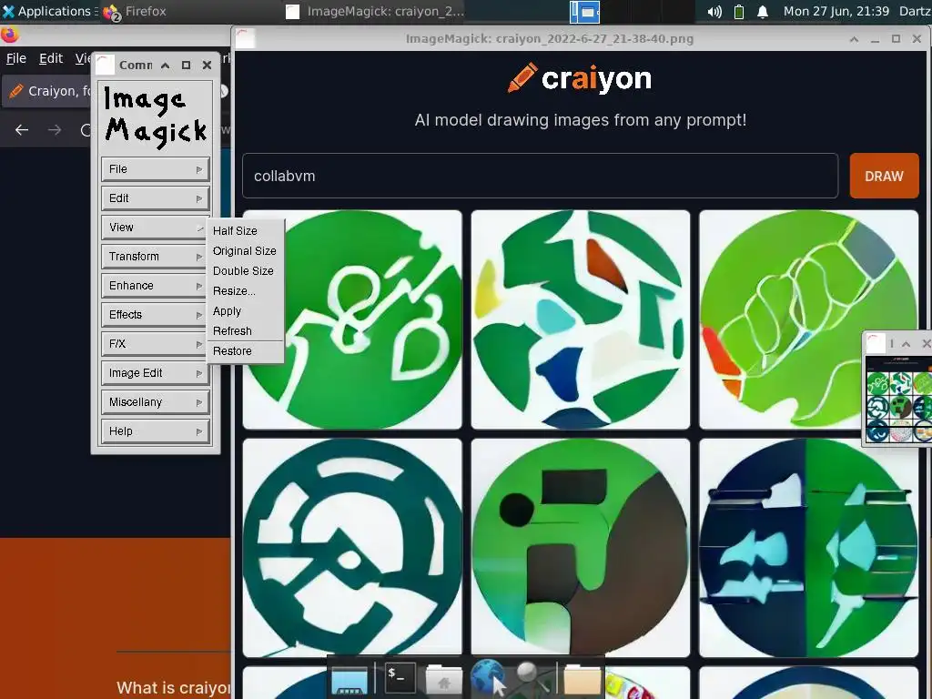The height and width of the screenshot is (699, 932).
Task: Open the Help menu in ImageMagick Commands
Action: (155, 431)
